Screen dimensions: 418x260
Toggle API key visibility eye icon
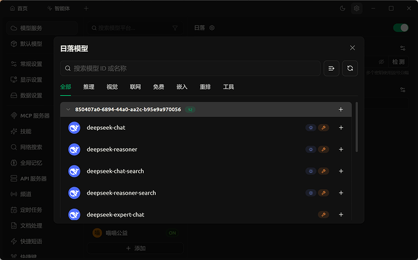click(x=382, y=62)
